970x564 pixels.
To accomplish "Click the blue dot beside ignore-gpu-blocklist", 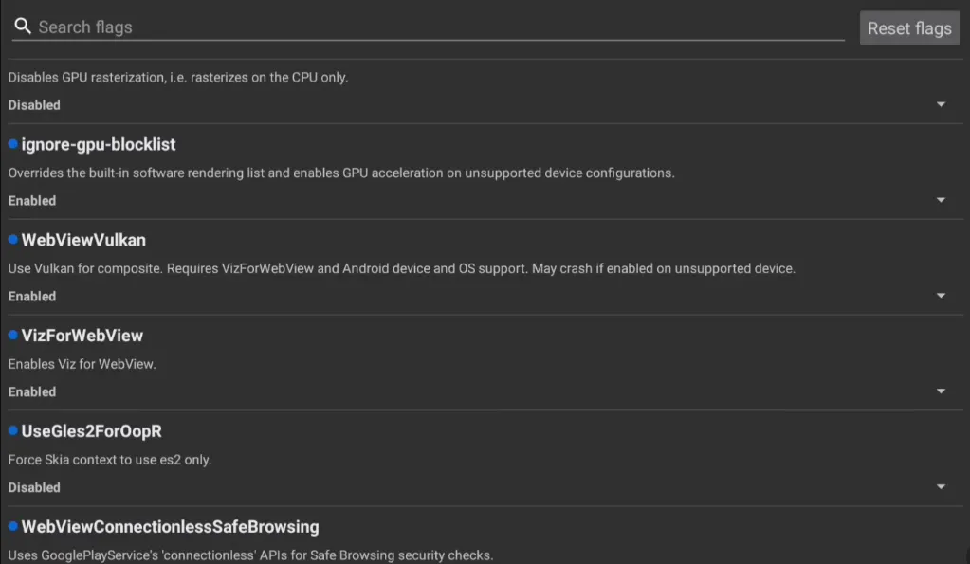I will [11, 144].
